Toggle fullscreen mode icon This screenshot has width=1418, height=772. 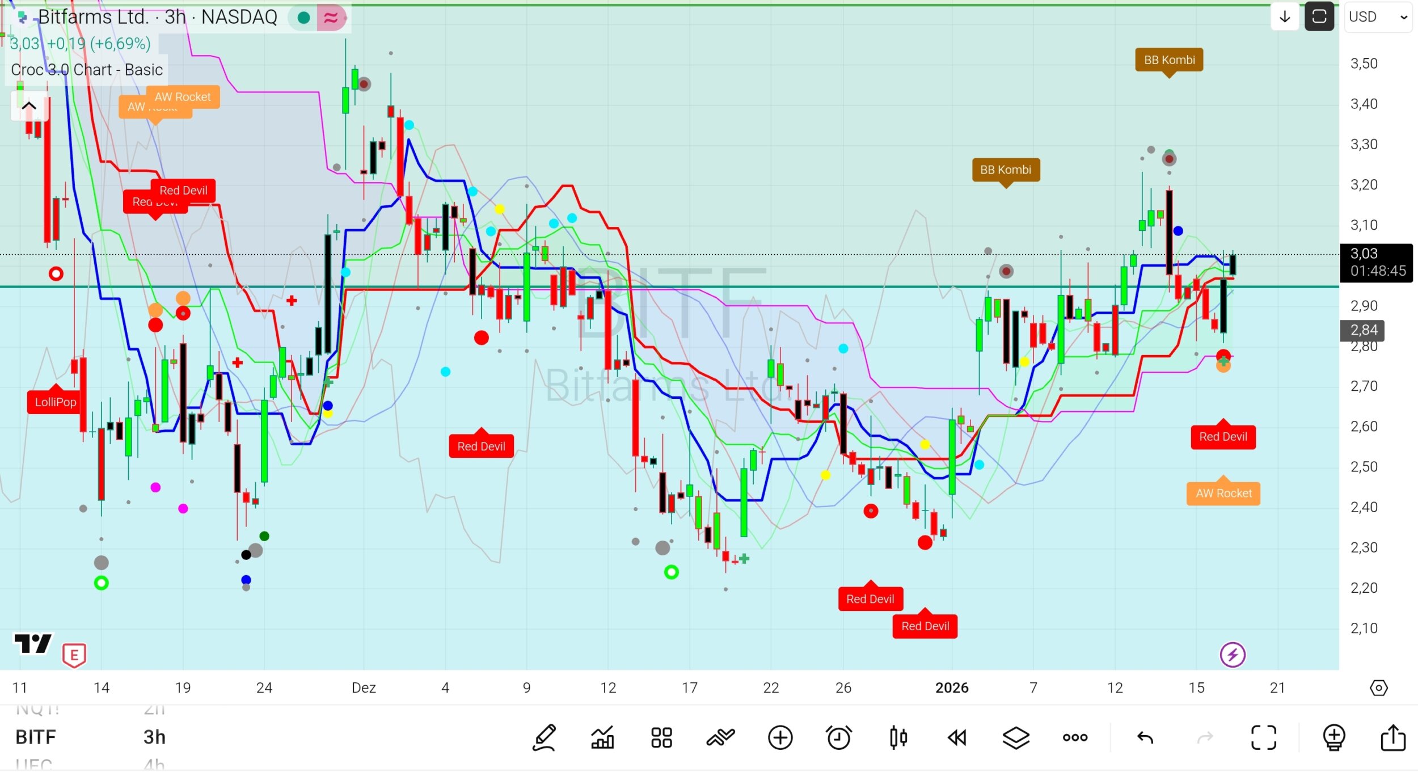(x=1264, y=737)
